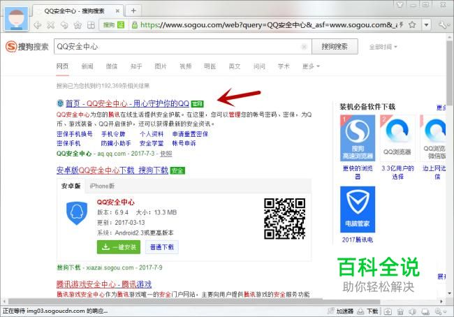Image resolution: width=454 pixels, height=317 pixels.
Task: Toggle the sound speaker icon in status bar
Action: tap(413, 311)
